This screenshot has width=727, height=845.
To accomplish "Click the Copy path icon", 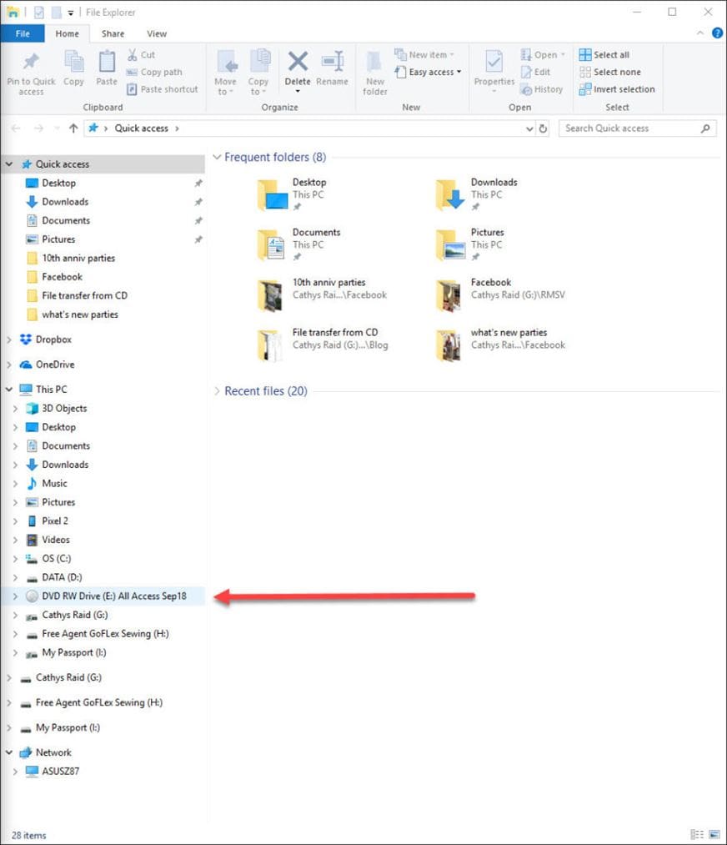I will [x=157, y=72].
